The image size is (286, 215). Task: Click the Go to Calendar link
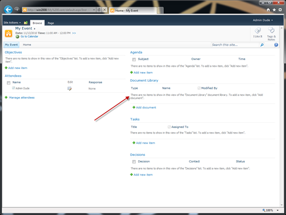tap(29, 36)
